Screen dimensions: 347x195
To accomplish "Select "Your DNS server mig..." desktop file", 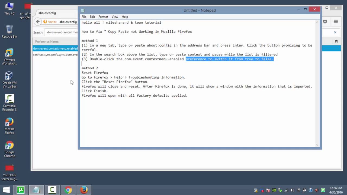I will coord(9,173).
